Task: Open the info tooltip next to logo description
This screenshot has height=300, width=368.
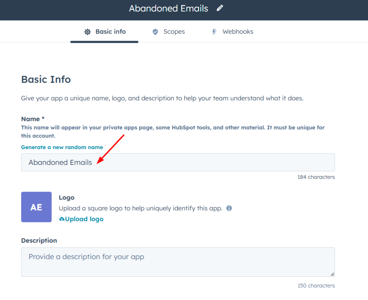Action: 229,208
